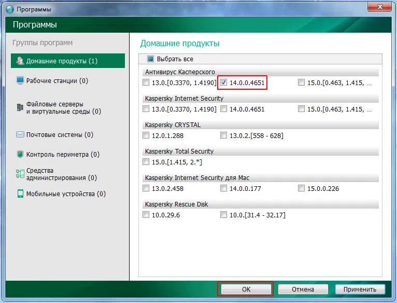Click the Kaspersky CRYSTAL section header
397x303 pixels.
[x=260, y=125]
